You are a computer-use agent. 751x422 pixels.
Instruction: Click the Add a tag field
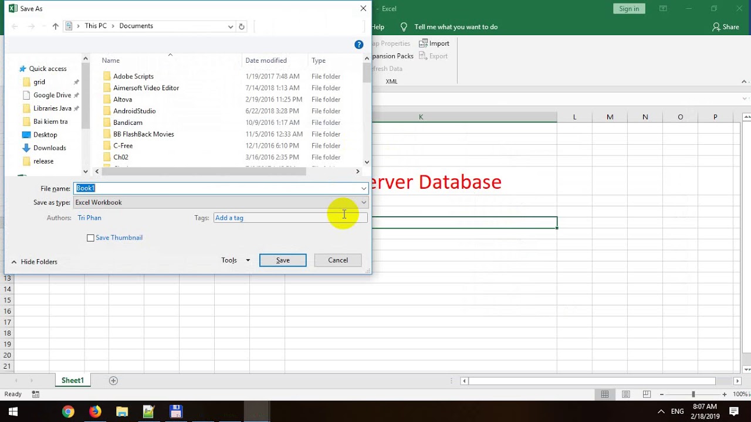coord(290,218)
